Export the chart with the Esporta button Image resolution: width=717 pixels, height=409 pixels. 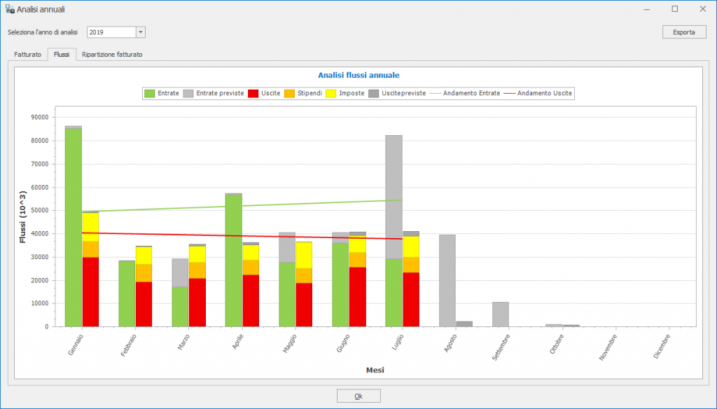point(684,32)
